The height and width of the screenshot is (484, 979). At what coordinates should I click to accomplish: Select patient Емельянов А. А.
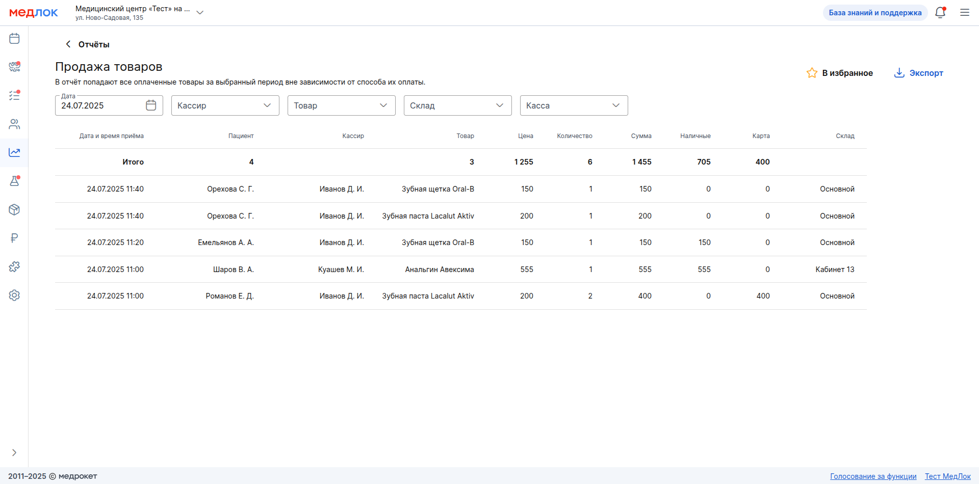[226, 243]
